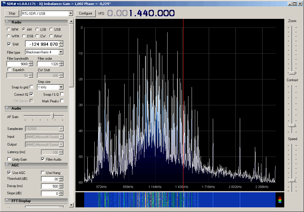Click the AF Gain slider handle

(52, 116)
